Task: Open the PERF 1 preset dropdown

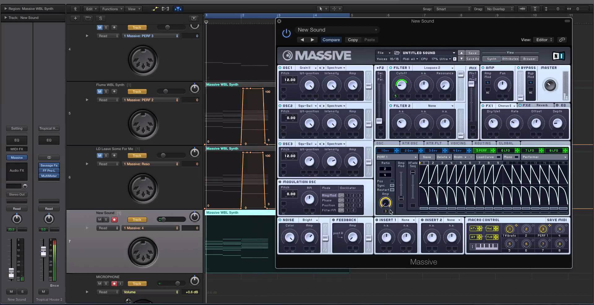Action: tap(397, 157)
